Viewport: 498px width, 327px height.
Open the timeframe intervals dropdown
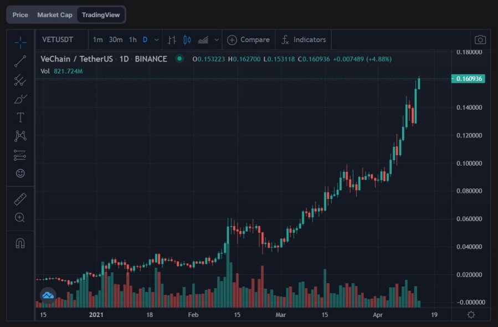click(157, 39)
